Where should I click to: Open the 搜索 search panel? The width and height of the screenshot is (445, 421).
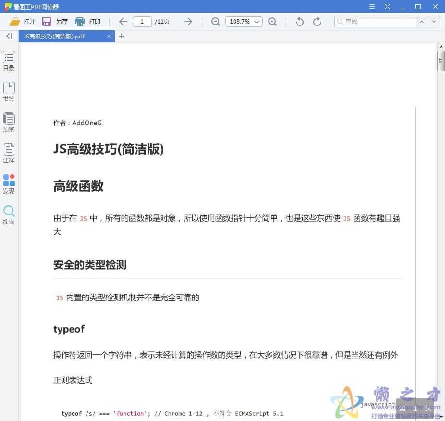click(x=9, y=214)
